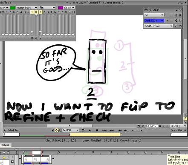Step back one frame

pyautogui.click(x=133, y=130)
